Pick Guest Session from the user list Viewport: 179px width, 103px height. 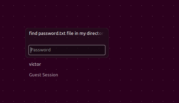(x=43, y=75)
